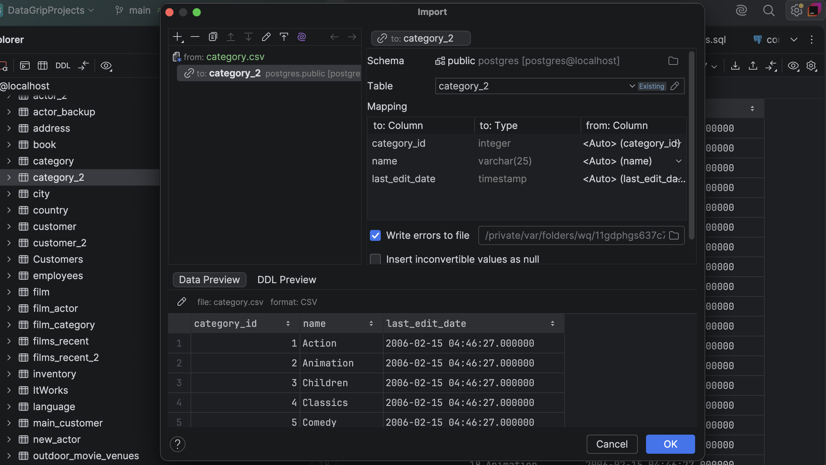
Task: Click the purple AI swirl icon in Import toolbar
Action: [x=302, y=37]
